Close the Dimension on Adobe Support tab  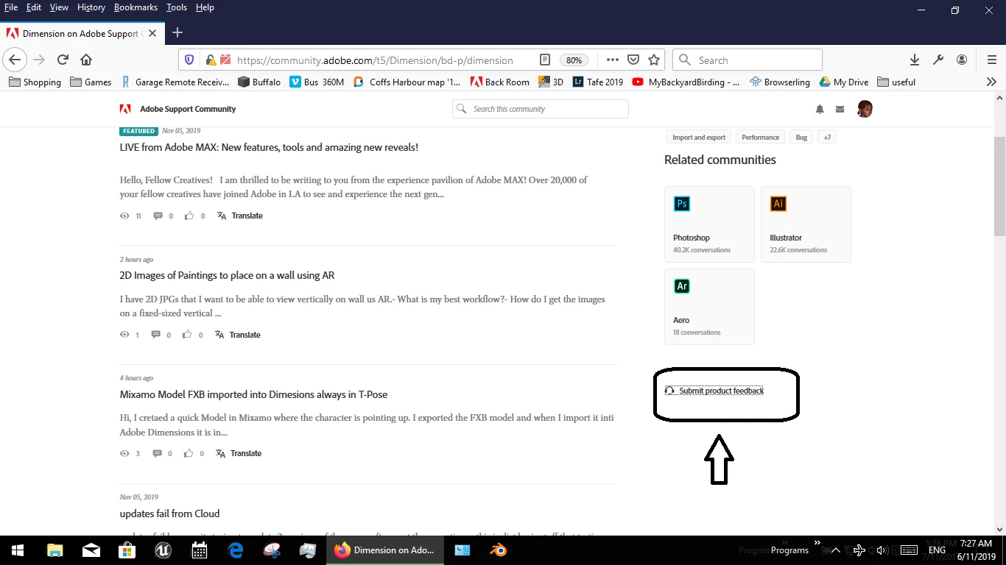(x=152, y=33)
